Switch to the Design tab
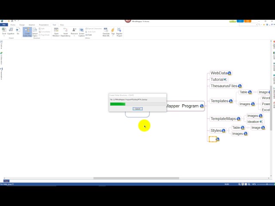The width and height of the screenshot is (275, 206). pyautogui.click(x=22, y=25)
